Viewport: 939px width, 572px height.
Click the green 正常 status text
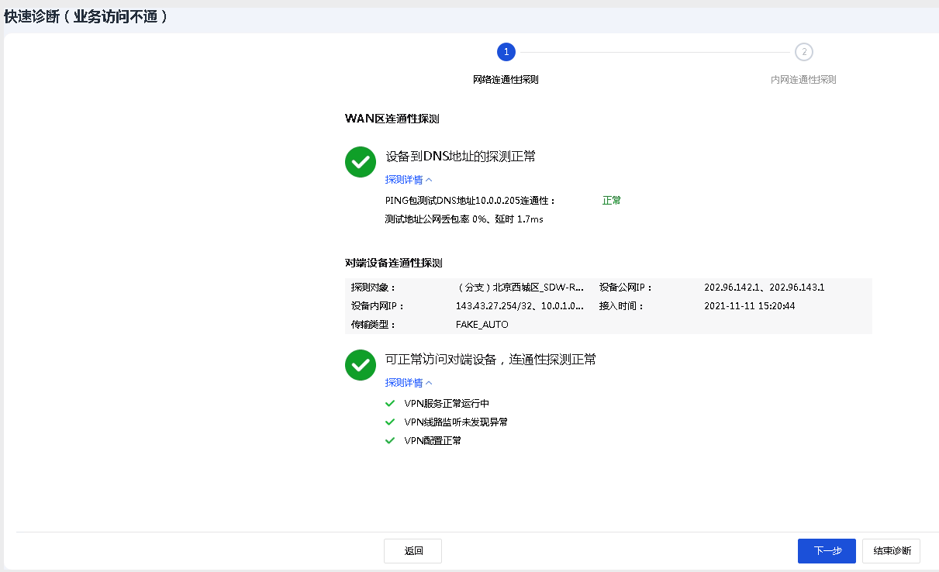click(612, 200)
